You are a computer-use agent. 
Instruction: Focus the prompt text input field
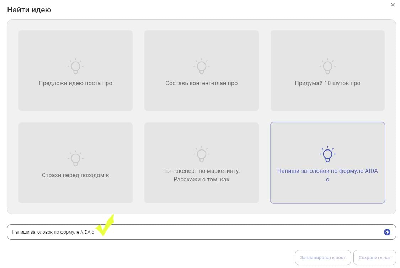pyautogui.click(x=202, y=232)
